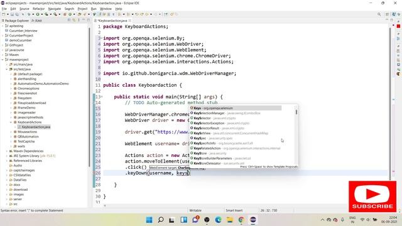Click the New file toolbar icon
This screenshot has height=226, width=402.
[4, 14]
